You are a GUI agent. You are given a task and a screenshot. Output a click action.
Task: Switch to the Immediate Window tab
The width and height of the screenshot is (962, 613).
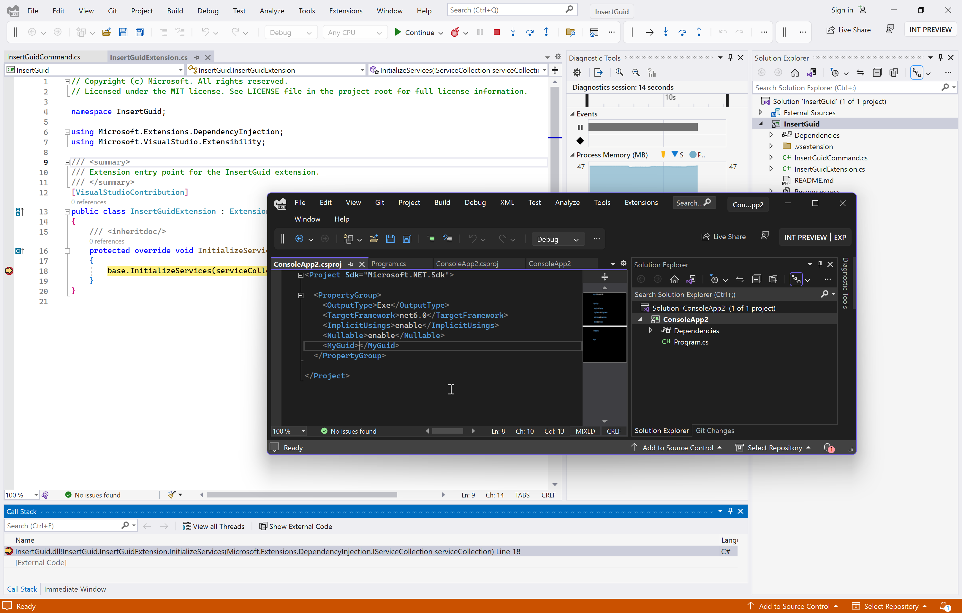point(75,589)
